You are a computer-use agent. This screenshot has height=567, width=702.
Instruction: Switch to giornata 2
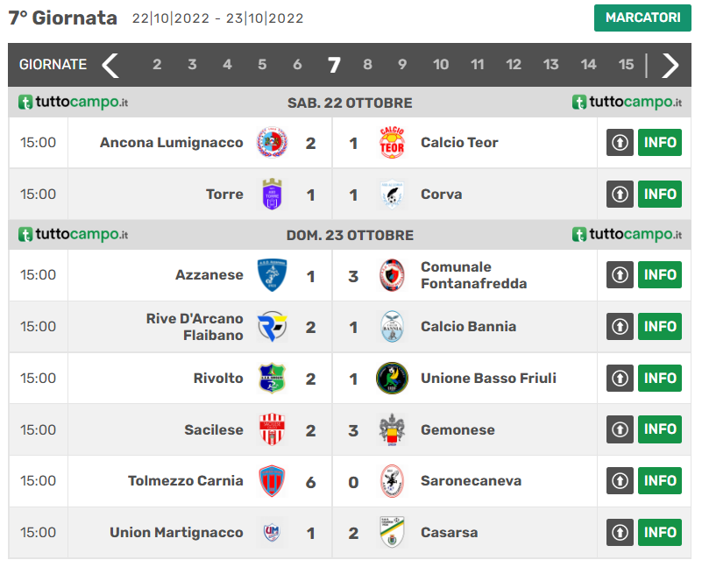[x=157, y=65]
